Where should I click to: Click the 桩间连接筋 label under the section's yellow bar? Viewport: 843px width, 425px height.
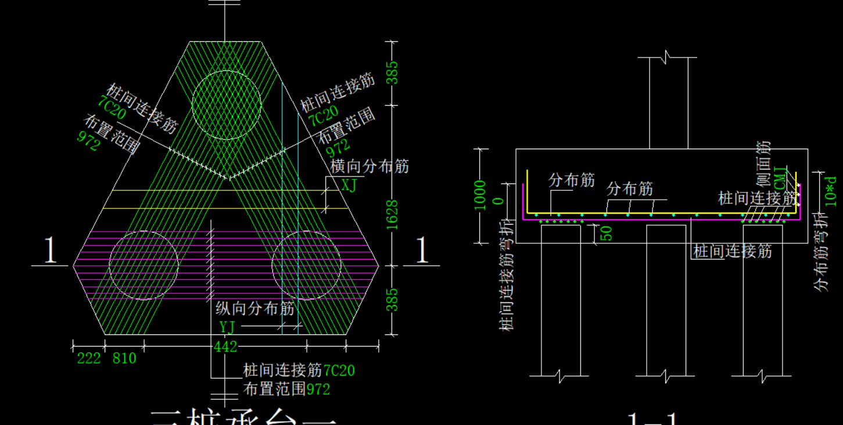(733, 251)
